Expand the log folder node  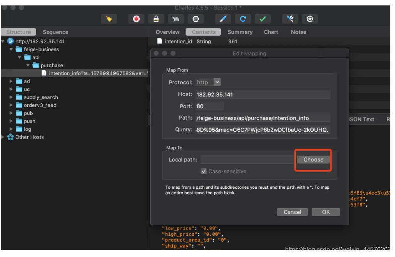[x=11, y=129]
